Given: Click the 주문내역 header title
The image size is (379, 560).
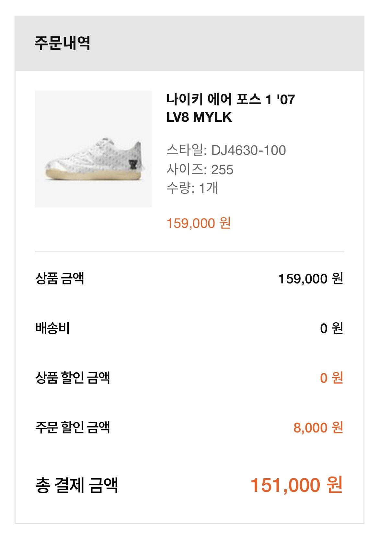Looking at the screenshot, I should pos(62,43).
